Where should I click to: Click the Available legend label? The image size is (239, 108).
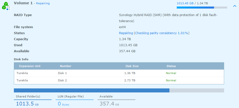tap(106, 96)
